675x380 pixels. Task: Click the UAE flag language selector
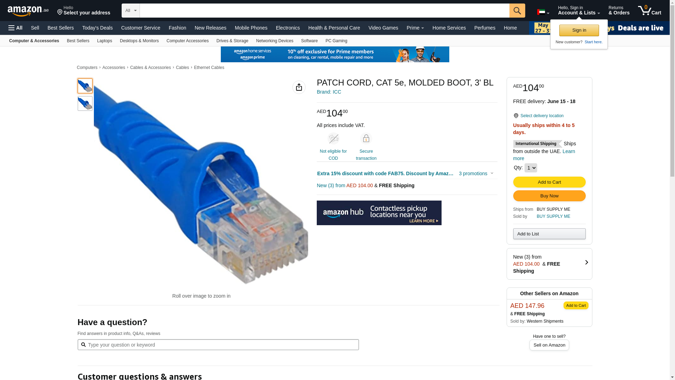coord(543,12)
